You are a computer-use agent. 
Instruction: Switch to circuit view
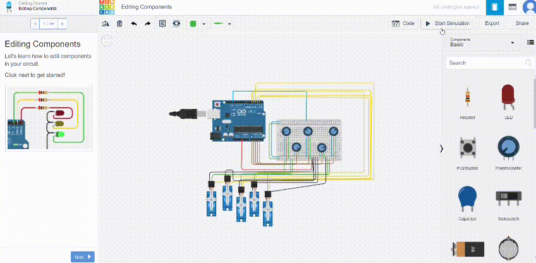(x=494, y=7)
